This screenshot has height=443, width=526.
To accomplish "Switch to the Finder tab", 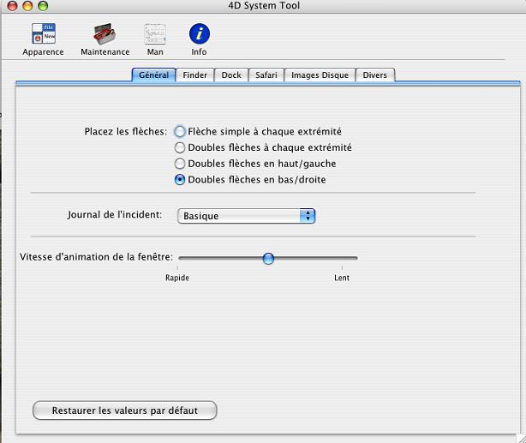I will (x=194, y=75).
